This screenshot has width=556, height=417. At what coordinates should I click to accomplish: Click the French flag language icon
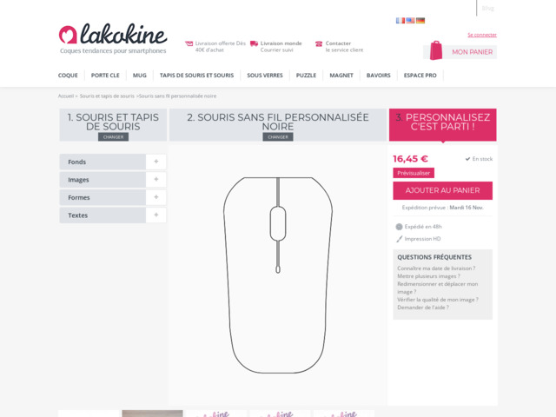click(x=400, y=21)
